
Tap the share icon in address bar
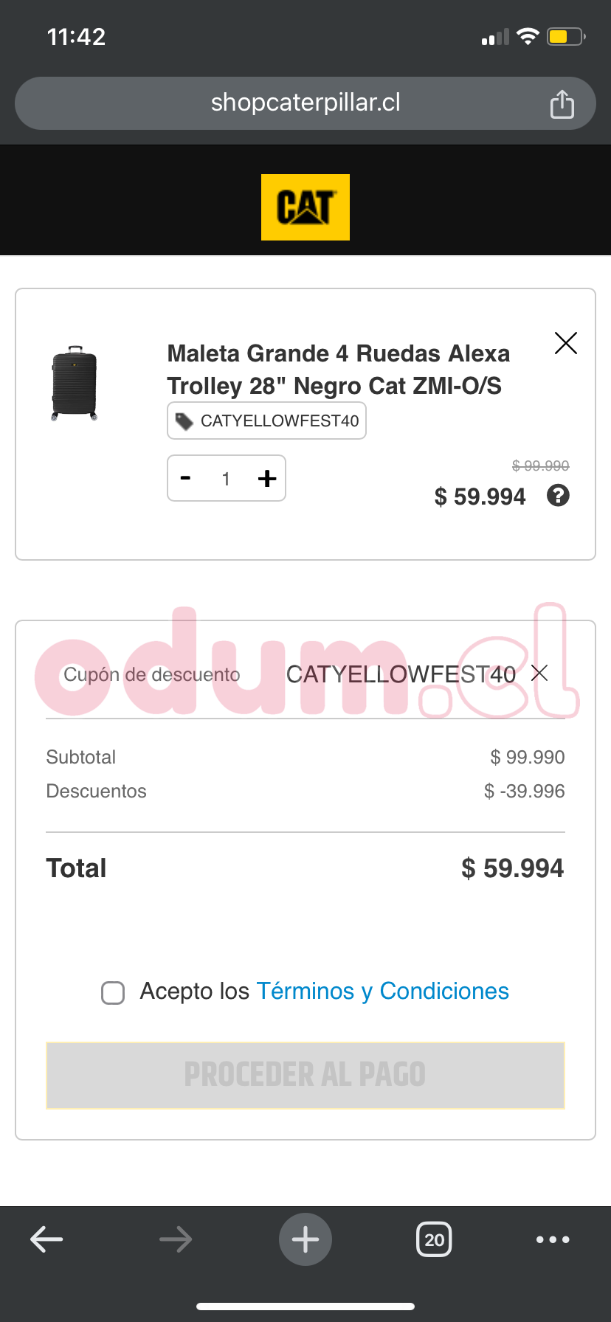562,104
